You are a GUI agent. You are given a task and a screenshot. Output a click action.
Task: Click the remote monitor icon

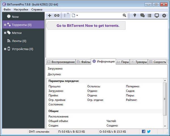point(157,16)
